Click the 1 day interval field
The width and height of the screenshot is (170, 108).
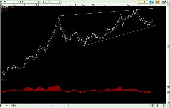point(30,2)
